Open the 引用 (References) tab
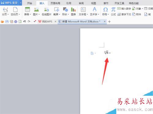 pyautogui.click(x=69, y=3)
